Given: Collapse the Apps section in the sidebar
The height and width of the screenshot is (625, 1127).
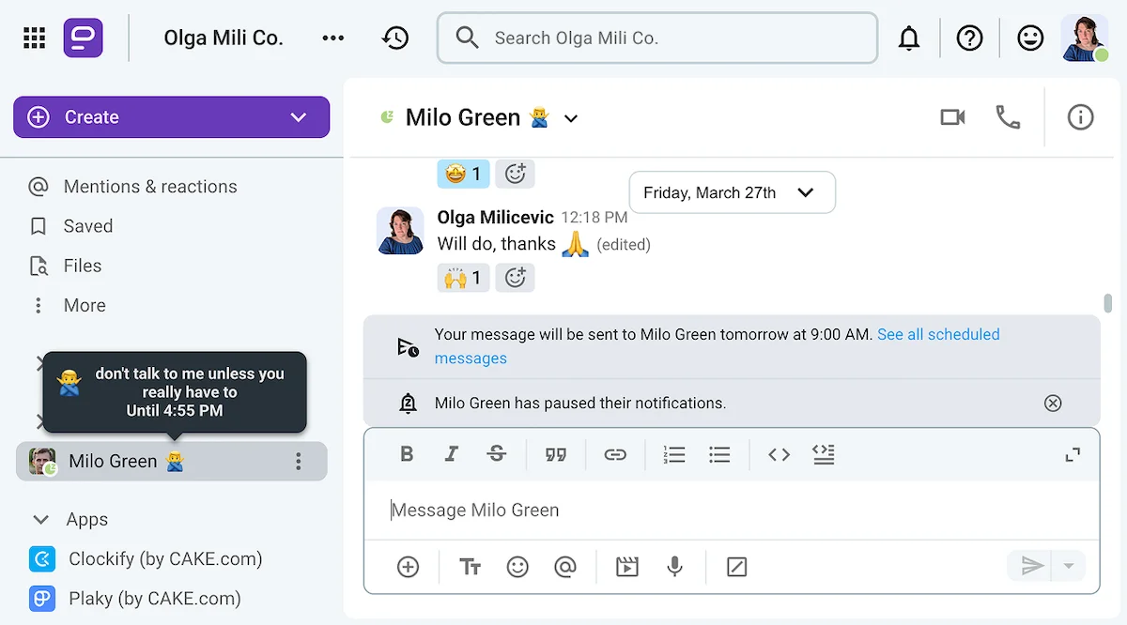Looking at the screenshot, I should click(39, 519).
